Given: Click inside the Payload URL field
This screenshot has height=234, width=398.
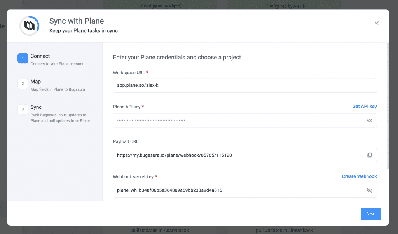Looking at the screenshot, I should pyautogui.click(x=245, y=155).
